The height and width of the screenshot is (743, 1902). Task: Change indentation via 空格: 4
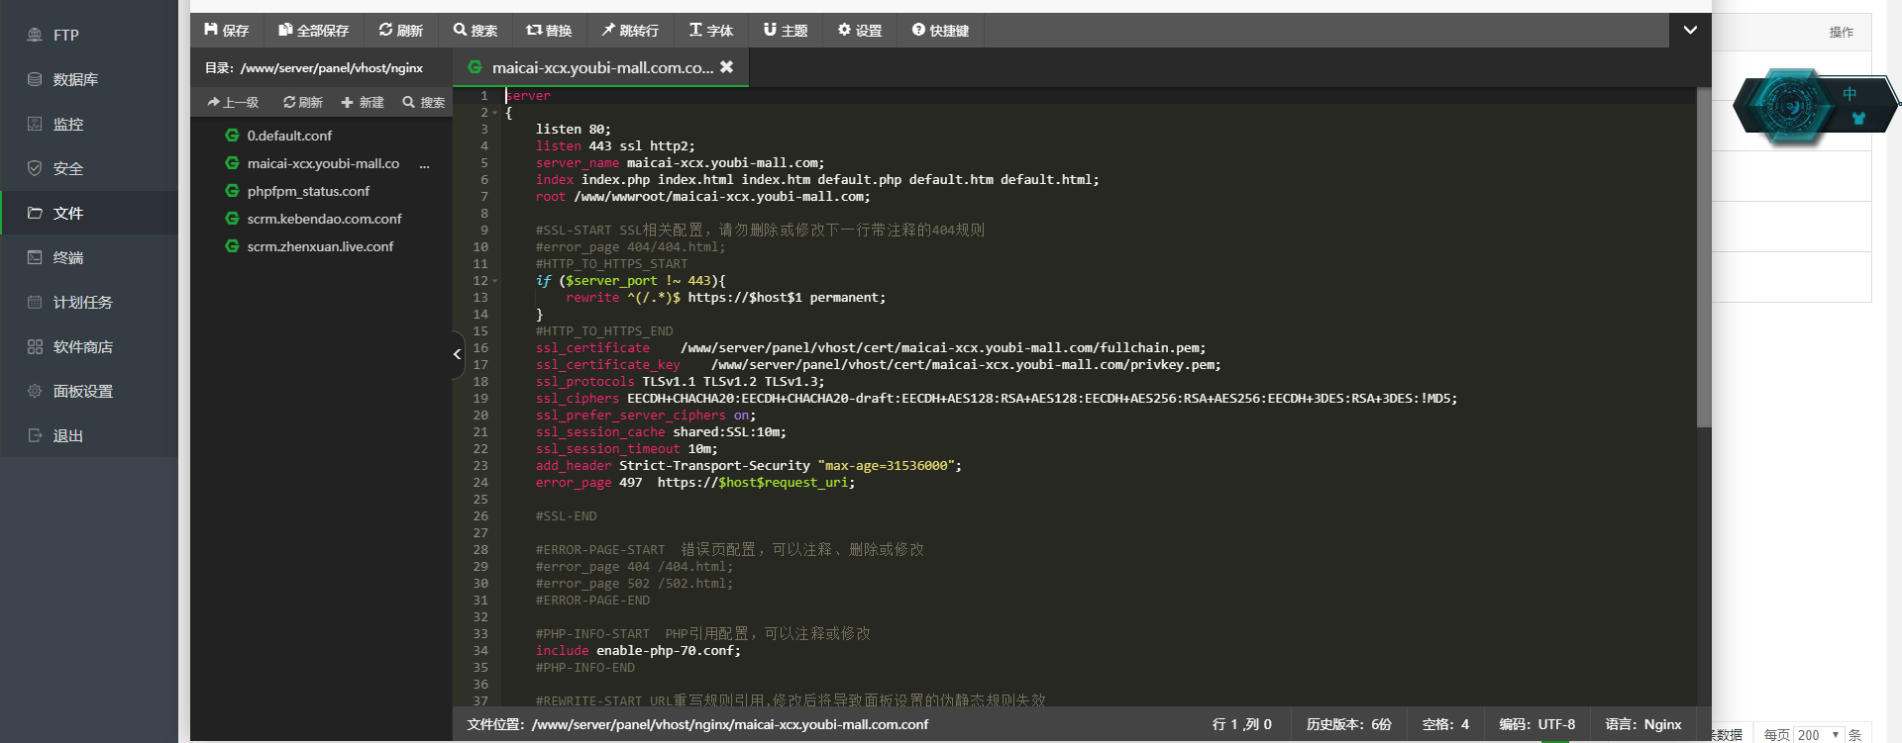1445,724
